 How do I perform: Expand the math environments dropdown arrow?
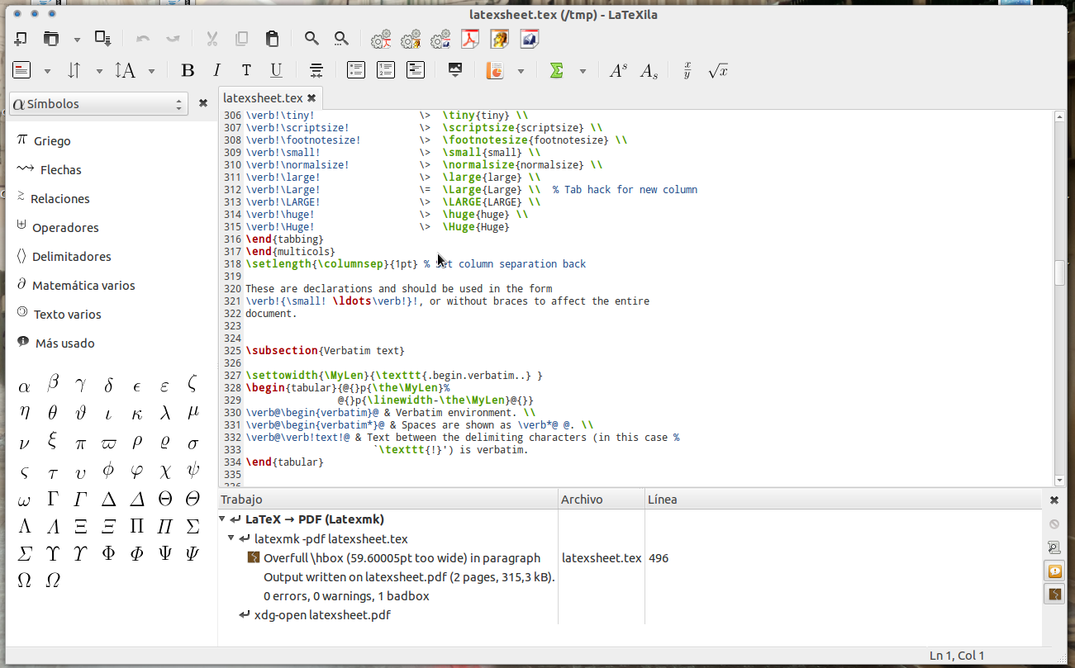(583, 71)
